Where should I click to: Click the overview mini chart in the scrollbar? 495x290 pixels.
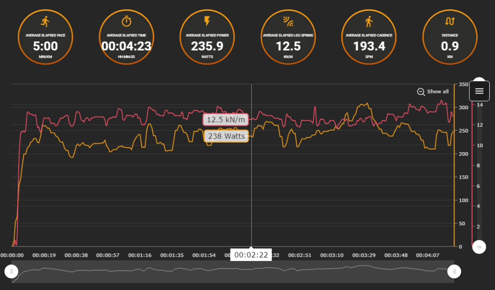click(x=233, y=271)
